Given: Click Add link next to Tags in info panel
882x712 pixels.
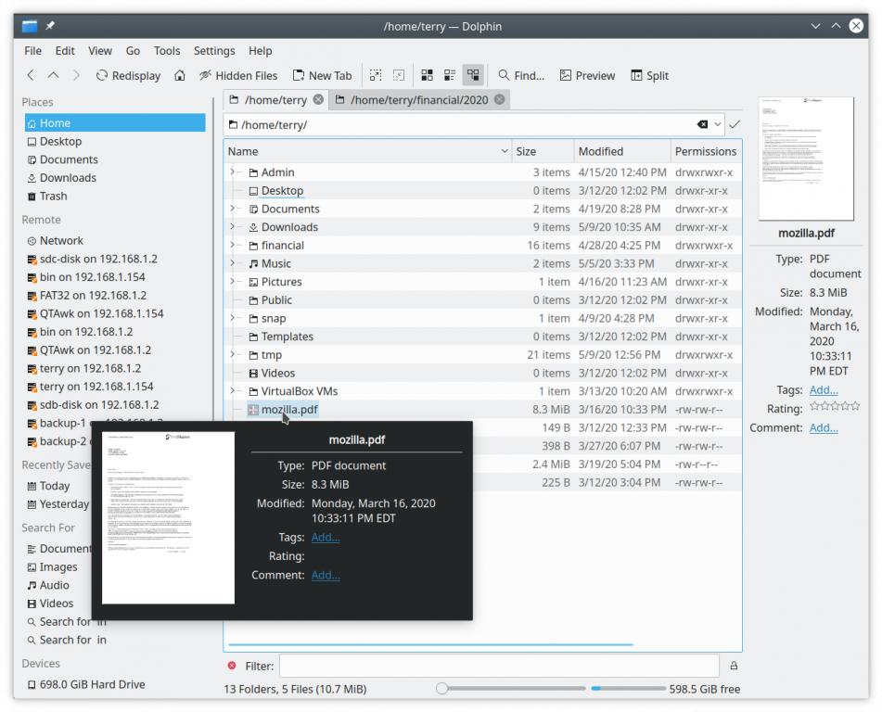Looking at the screenshot, I should [x=823, y=390].
